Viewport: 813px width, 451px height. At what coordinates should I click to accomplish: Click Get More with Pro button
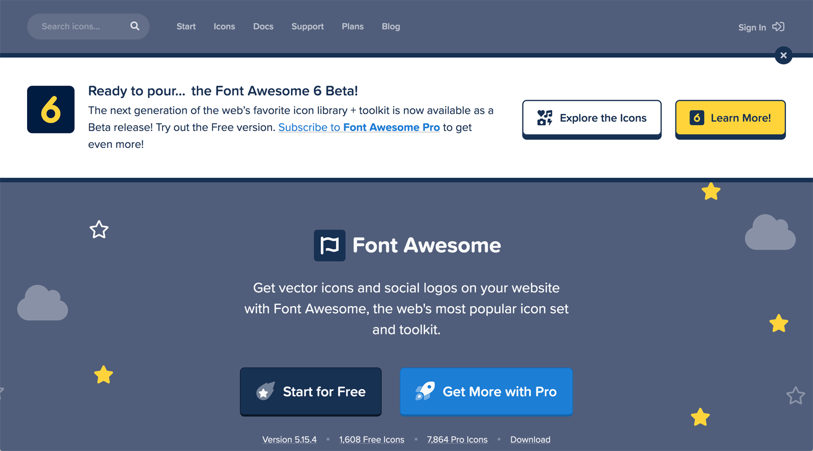486,391
